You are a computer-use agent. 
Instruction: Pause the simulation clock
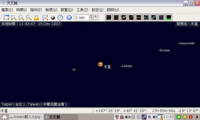[69, 17]
